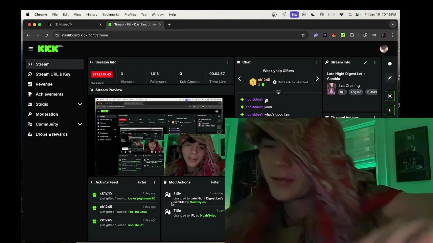Click the 18+ tag
The height and width of the screenshot is (243, 433).
coord(342,92)
